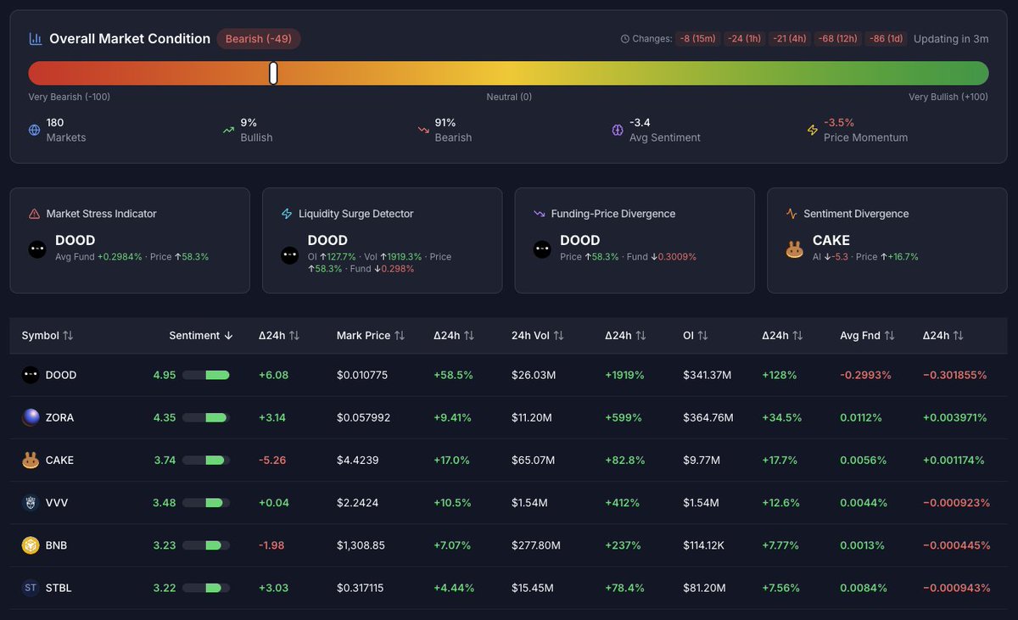Screen dimensions: 1018x620
Task: Click ZORA open interest $364.76M
Action: tap(708, 417)
